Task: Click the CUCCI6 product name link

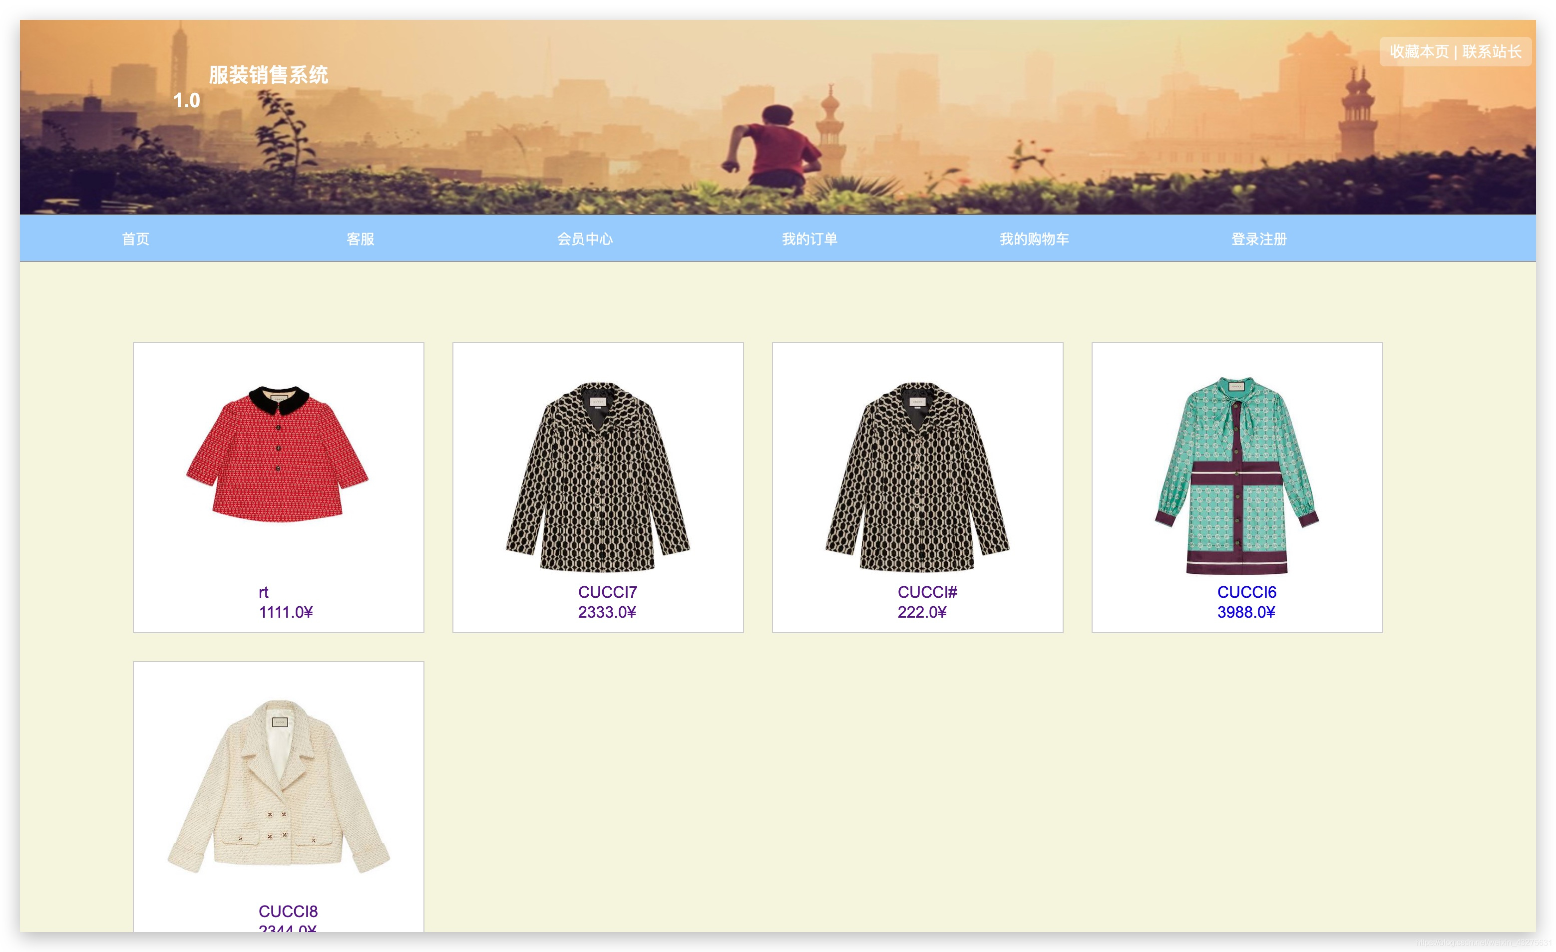Action: click(1246, 592)
